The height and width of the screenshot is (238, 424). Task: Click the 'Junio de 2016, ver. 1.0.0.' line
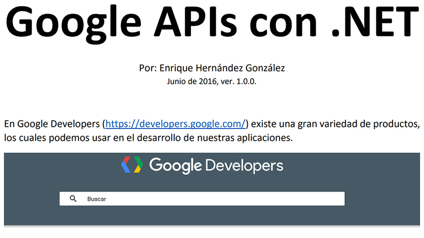point(212,82)
